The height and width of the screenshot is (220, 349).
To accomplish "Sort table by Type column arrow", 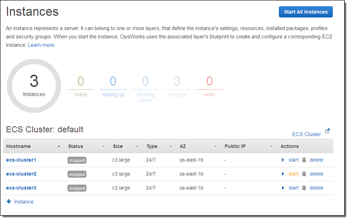I will click(171, 146).
